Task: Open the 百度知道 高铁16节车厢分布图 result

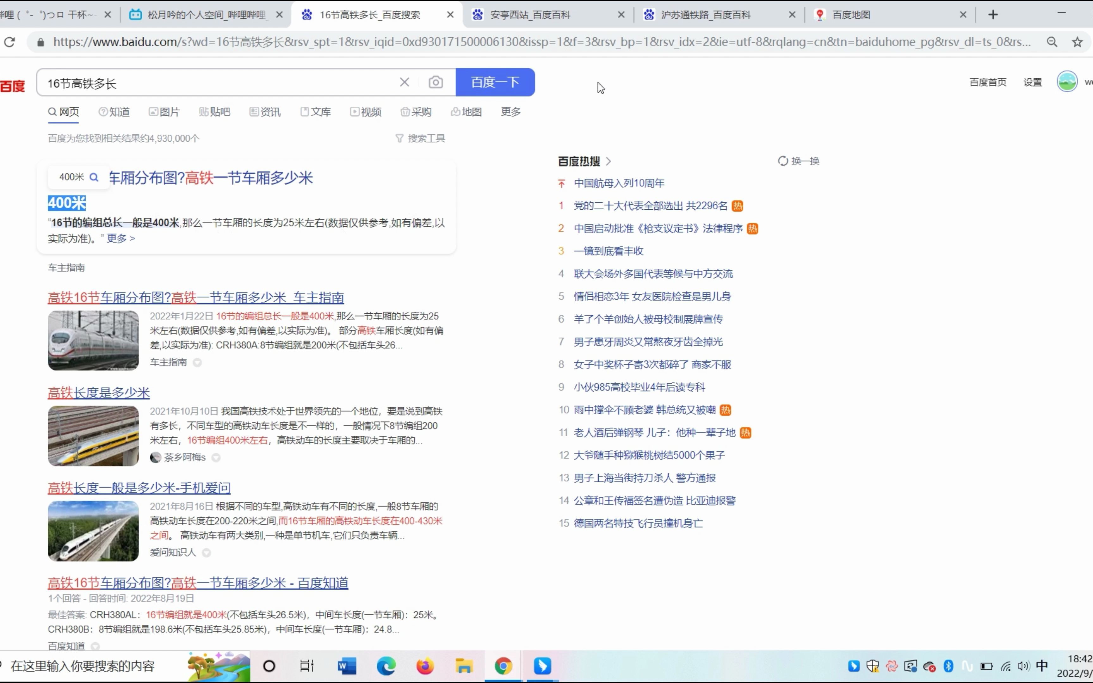Action: [198, 583]
